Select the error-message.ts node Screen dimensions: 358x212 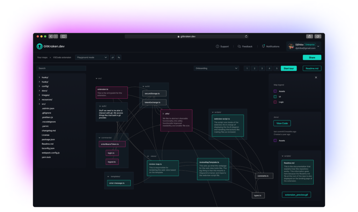tap(119, 183)
